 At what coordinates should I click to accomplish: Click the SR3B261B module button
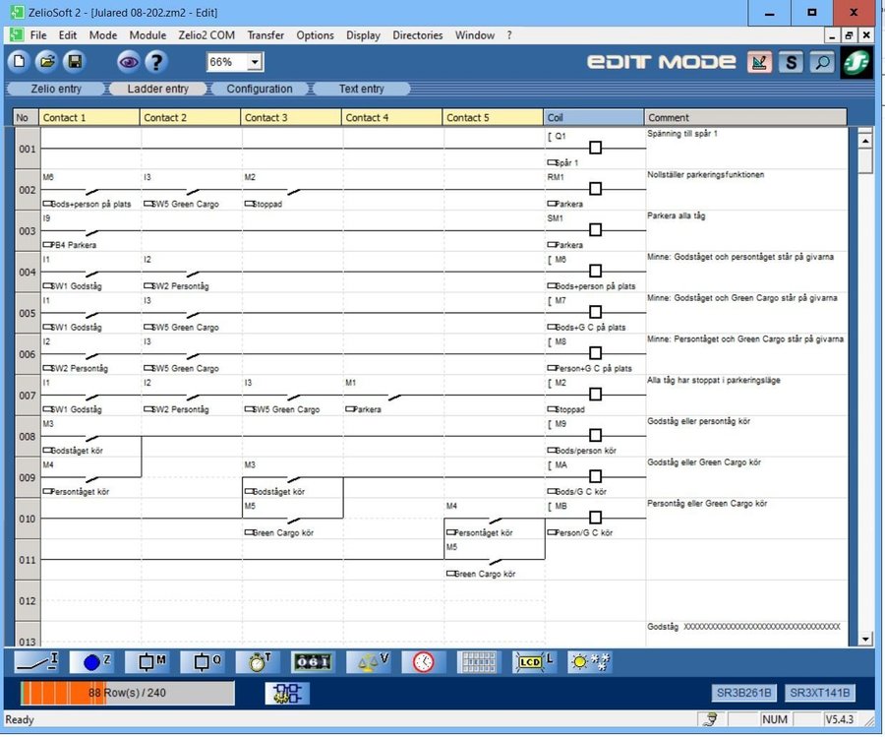741,693
